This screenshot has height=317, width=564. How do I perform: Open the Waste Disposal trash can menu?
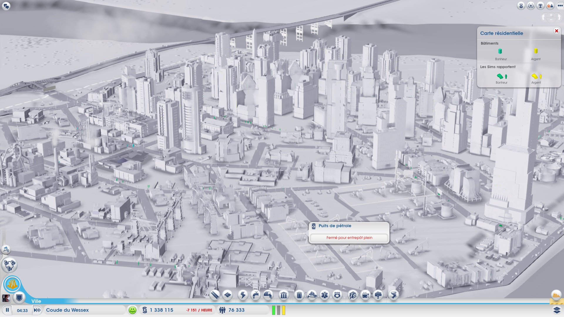tap(299, 295)
